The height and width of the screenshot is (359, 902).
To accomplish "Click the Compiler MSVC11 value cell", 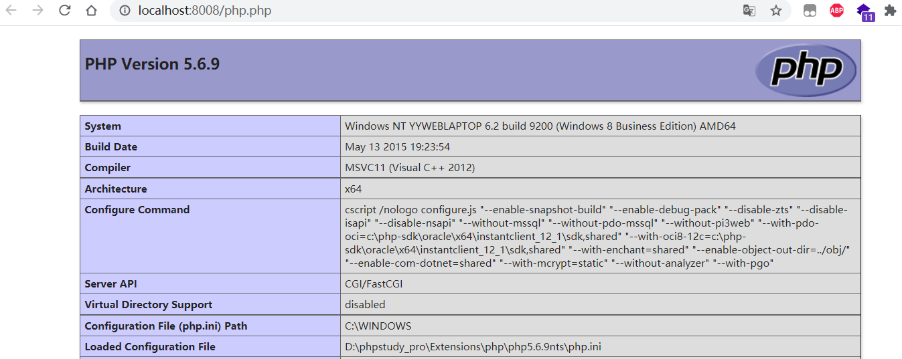I will [x=409, y=168].
